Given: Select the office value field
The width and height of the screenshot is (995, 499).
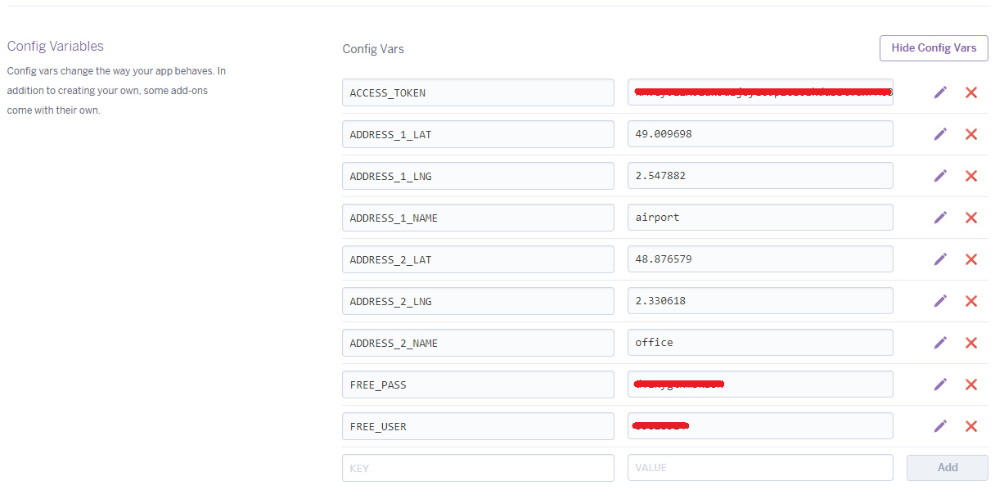Looking at the screenshot, I should 760,343.
